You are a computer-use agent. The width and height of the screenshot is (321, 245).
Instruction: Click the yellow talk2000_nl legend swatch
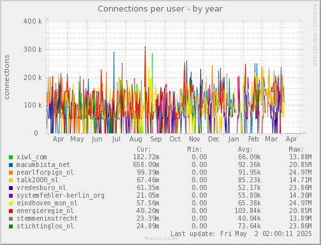pyautogui.click(x=11, y=180)
